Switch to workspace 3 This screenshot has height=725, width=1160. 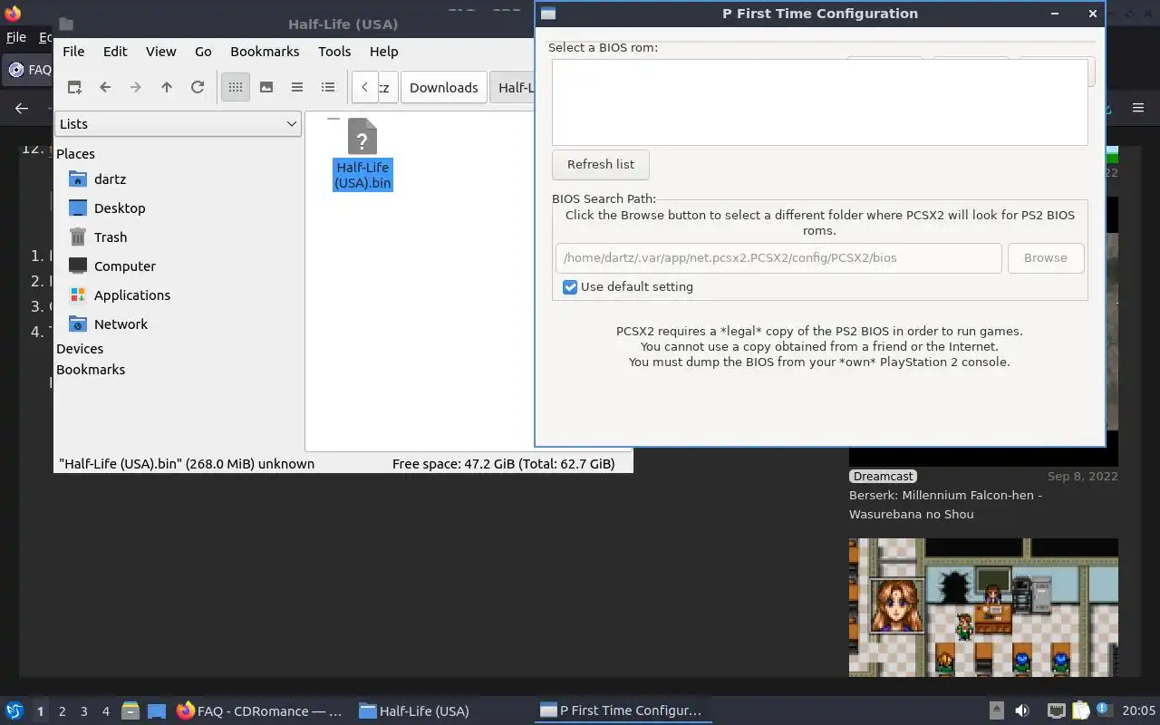tap(83, 711)
